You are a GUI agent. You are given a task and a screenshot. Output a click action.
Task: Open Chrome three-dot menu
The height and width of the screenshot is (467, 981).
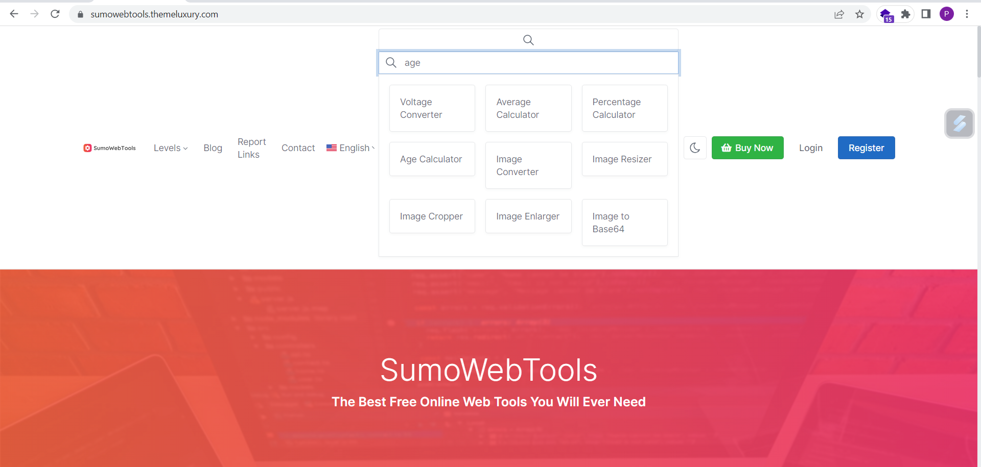[x=967, y=14]
